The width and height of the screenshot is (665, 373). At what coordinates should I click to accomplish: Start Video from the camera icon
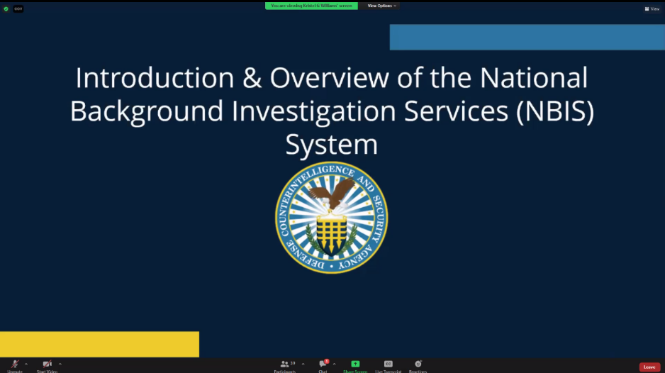coord(47,365)
